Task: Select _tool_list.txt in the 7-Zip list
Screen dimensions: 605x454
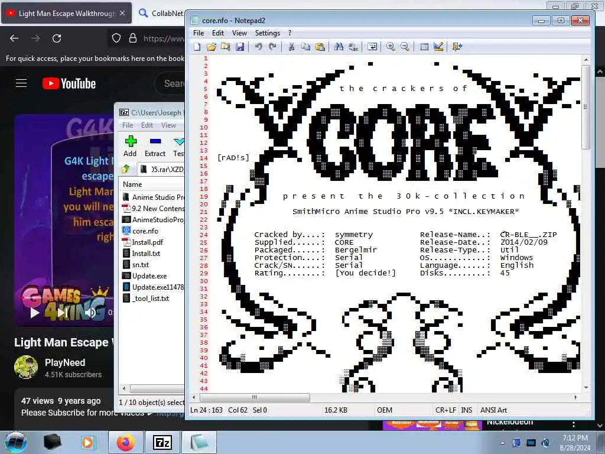Action: click(151, 299)
